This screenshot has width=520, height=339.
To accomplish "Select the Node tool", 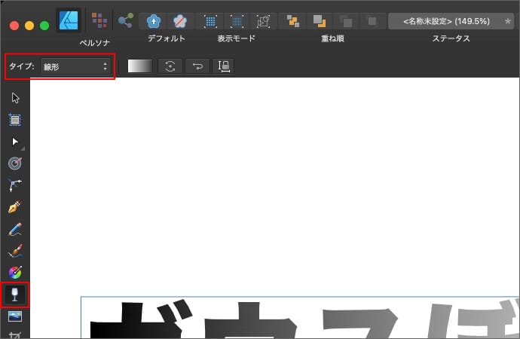I will [x=14, y=141].
